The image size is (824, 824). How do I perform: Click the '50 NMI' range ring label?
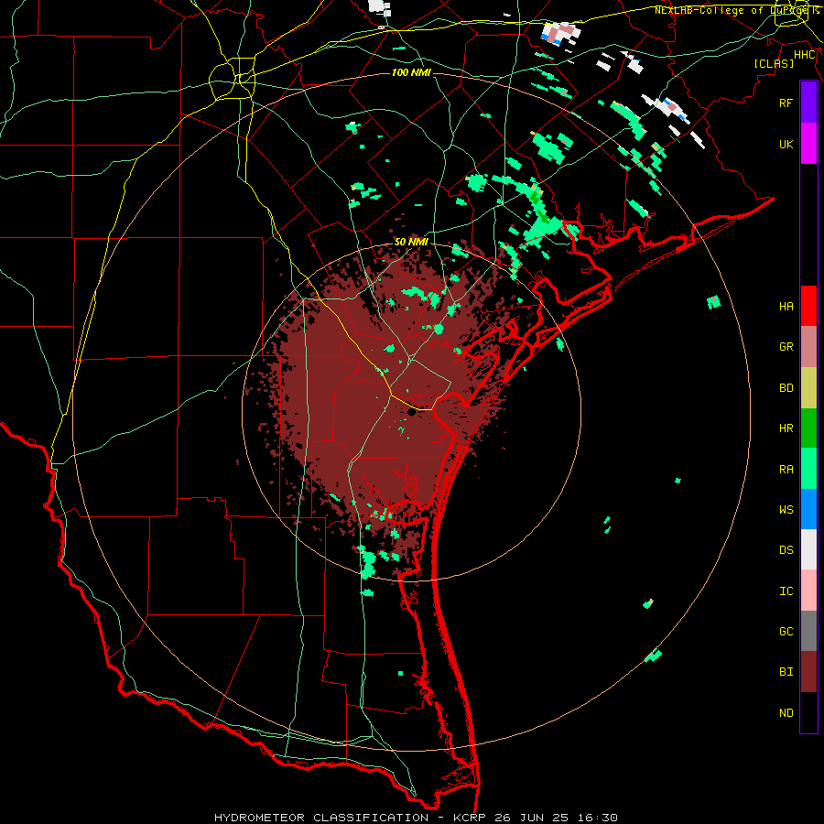[411, 242]
